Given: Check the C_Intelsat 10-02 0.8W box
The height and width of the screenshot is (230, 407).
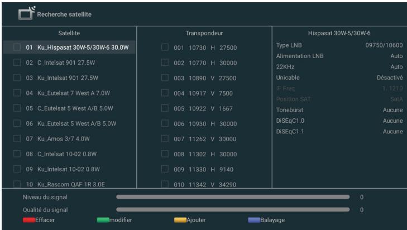Looking at the screenshot, I should pyautogui.click(x=17, y=154).
